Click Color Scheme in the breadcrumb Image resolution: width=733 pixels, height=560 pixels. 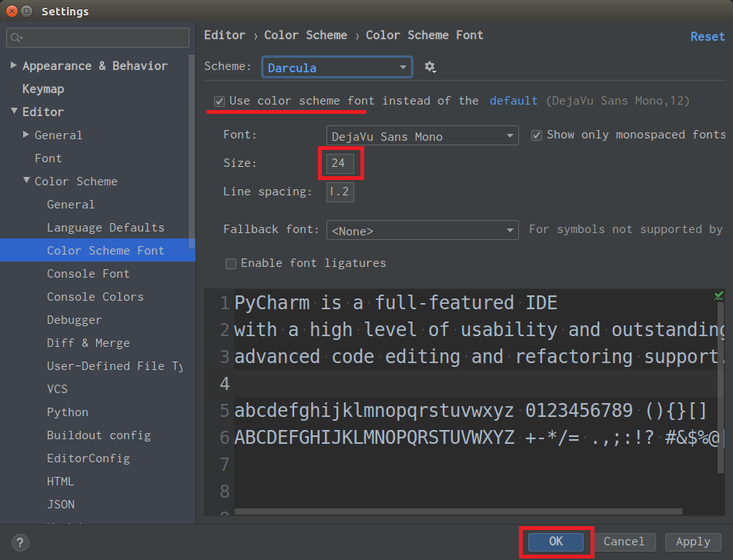(x=306, y=35)
